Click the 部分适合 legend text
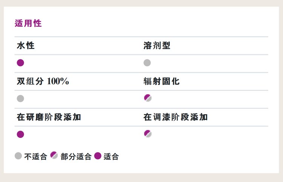 point(76,157)
